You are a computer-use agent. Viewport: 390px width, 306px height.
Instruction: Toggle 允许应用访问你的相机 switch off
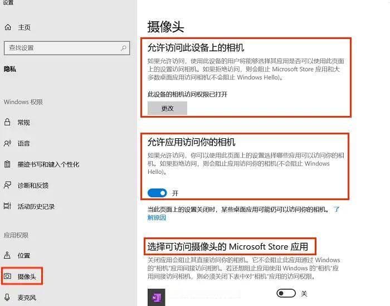pos(157,193)
